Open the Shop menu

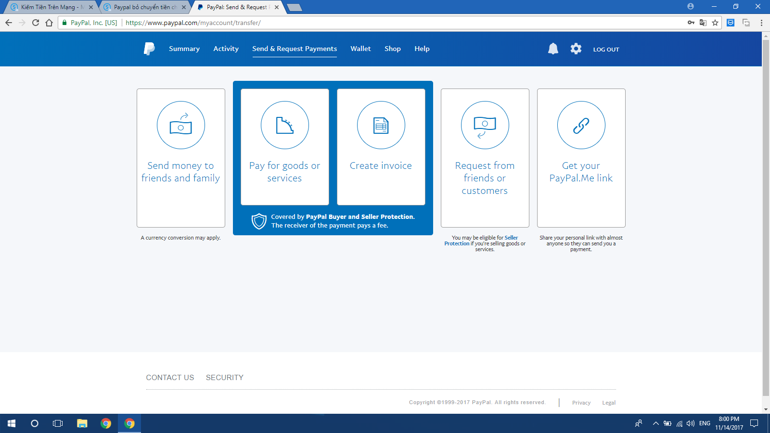393,49
